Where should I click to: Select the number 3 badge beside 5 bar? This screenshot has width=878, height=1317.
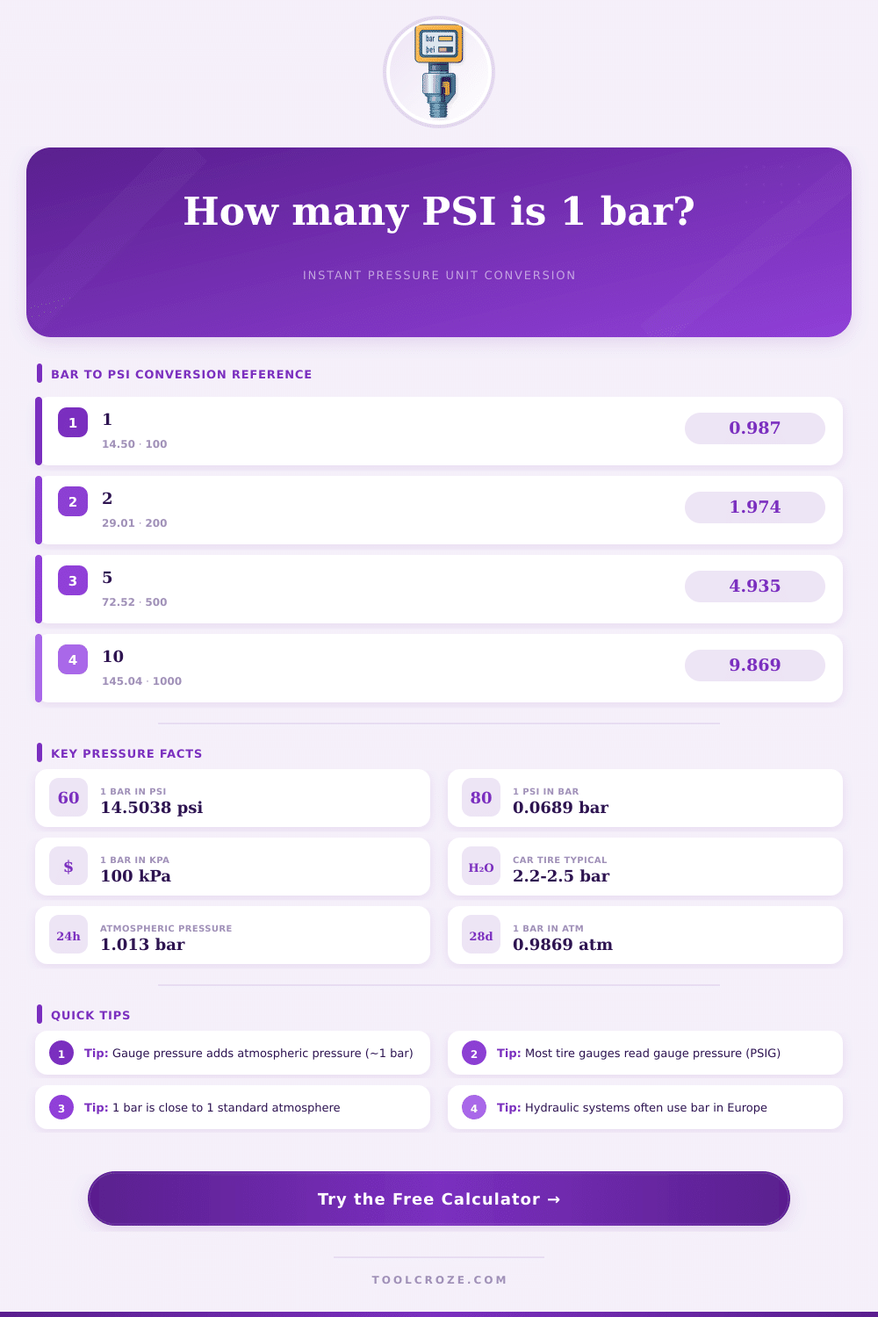73,580
